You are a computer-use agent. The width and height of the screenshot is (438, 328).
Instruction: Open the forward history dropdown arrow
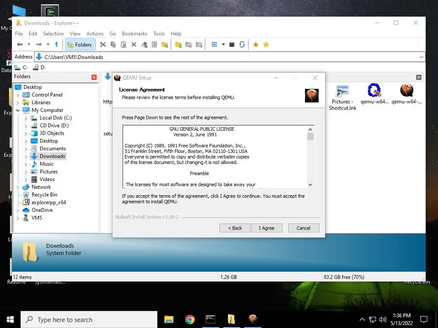48,44
